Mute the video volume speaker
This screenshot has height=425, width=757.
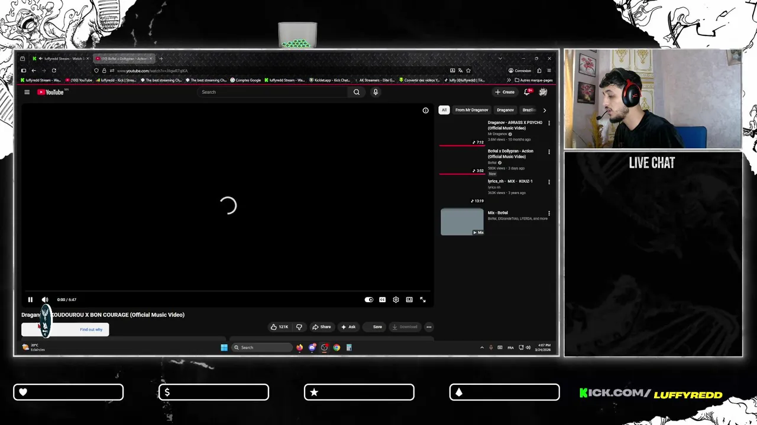(x=45, y=299)
